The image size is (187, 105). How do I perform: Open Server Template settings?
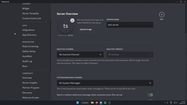(30, 13)
